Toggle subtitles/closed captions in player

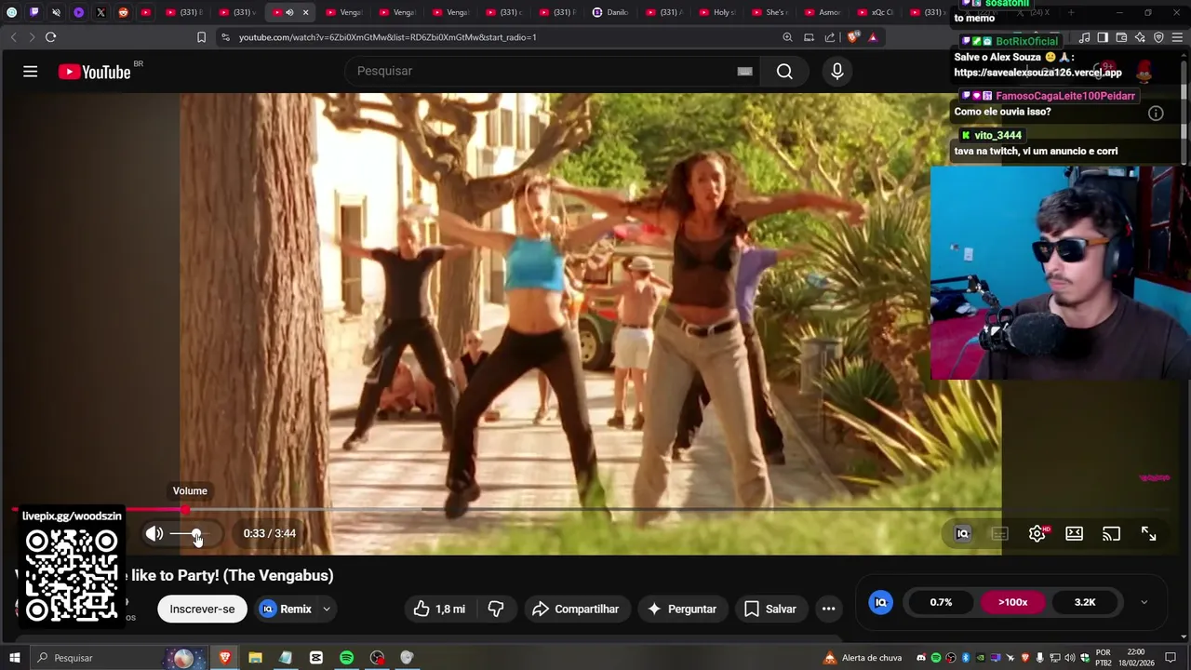click(x=1000, y=533)
